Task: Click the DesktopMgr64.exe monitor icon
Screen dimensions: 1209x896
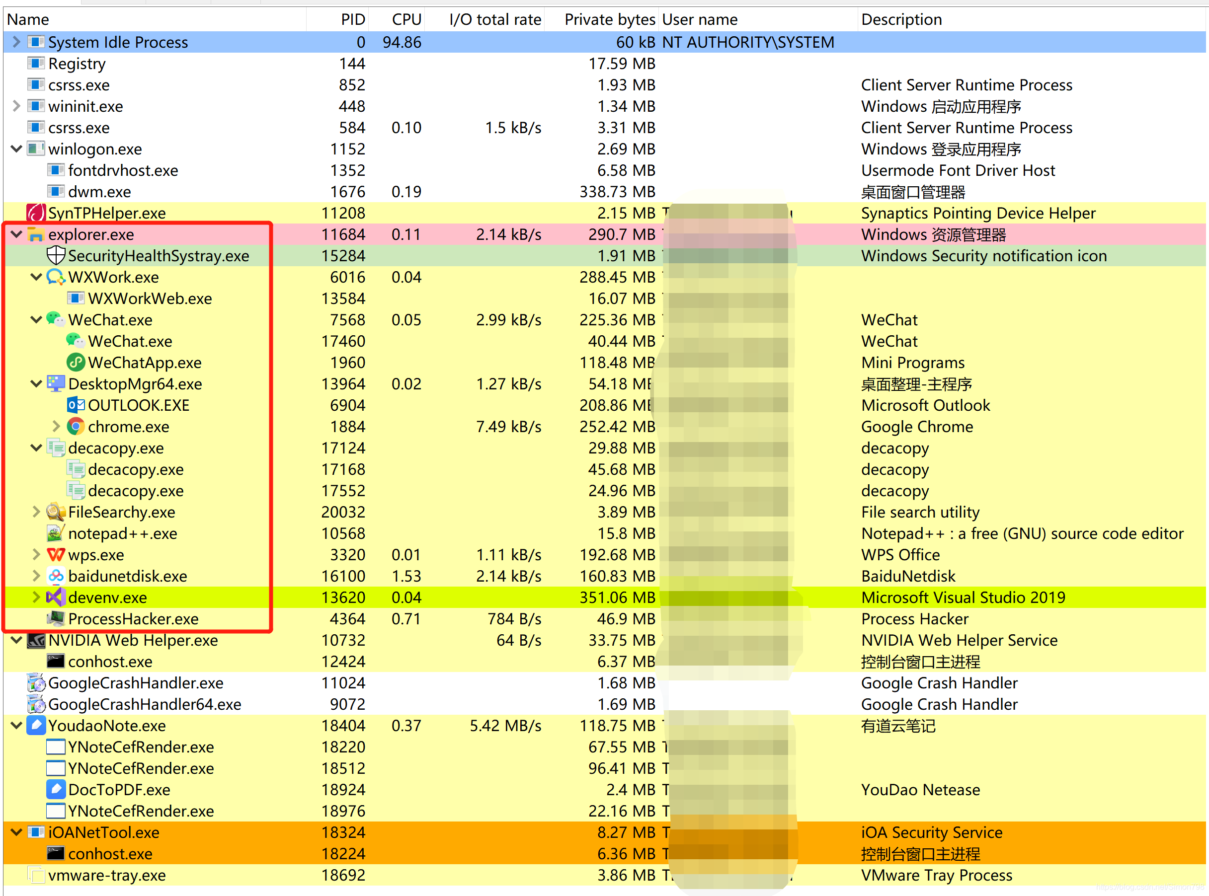Action: (56, 383)
